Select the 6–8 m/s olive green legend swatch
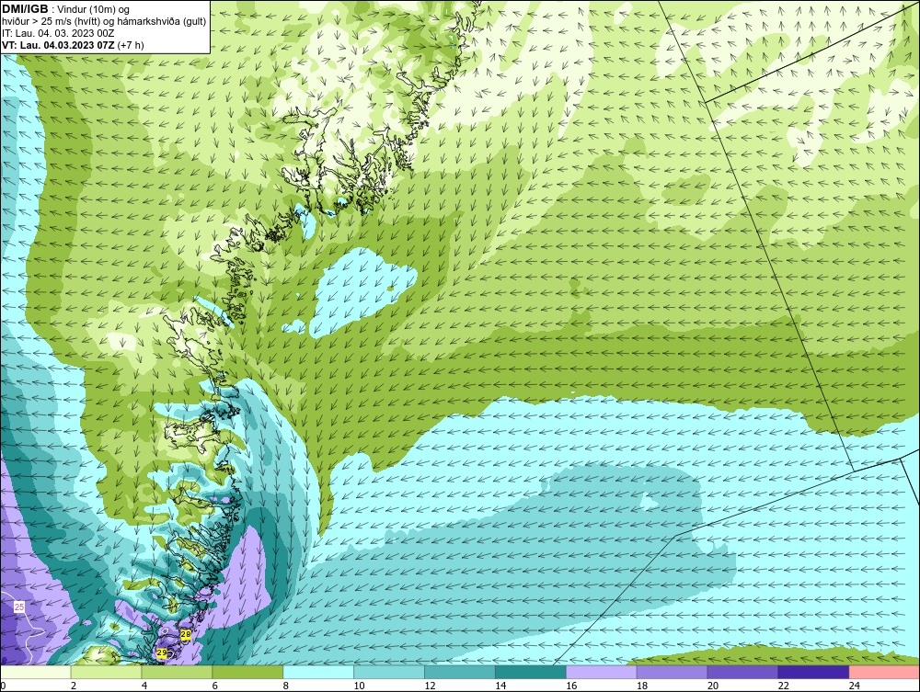 tap(247, 672)
